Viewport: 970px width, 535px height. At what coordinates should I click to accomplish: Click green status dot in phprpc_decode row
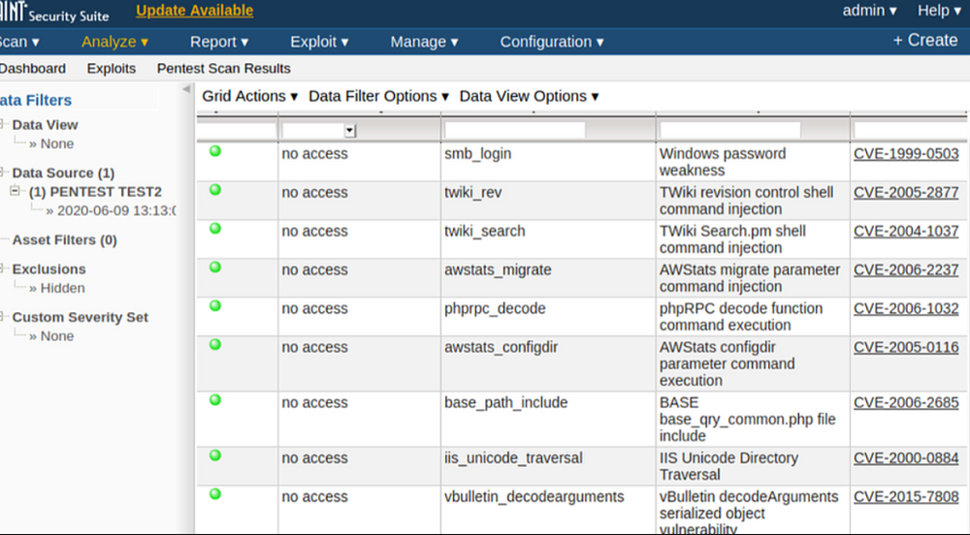215,305
